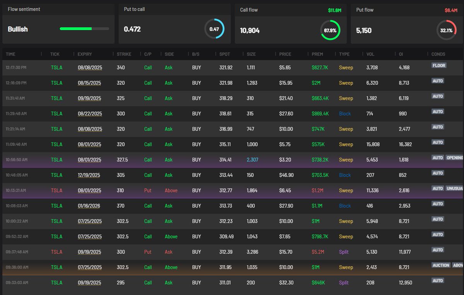
Task: Sort by the SPOT column header
Action: (224, 54)
